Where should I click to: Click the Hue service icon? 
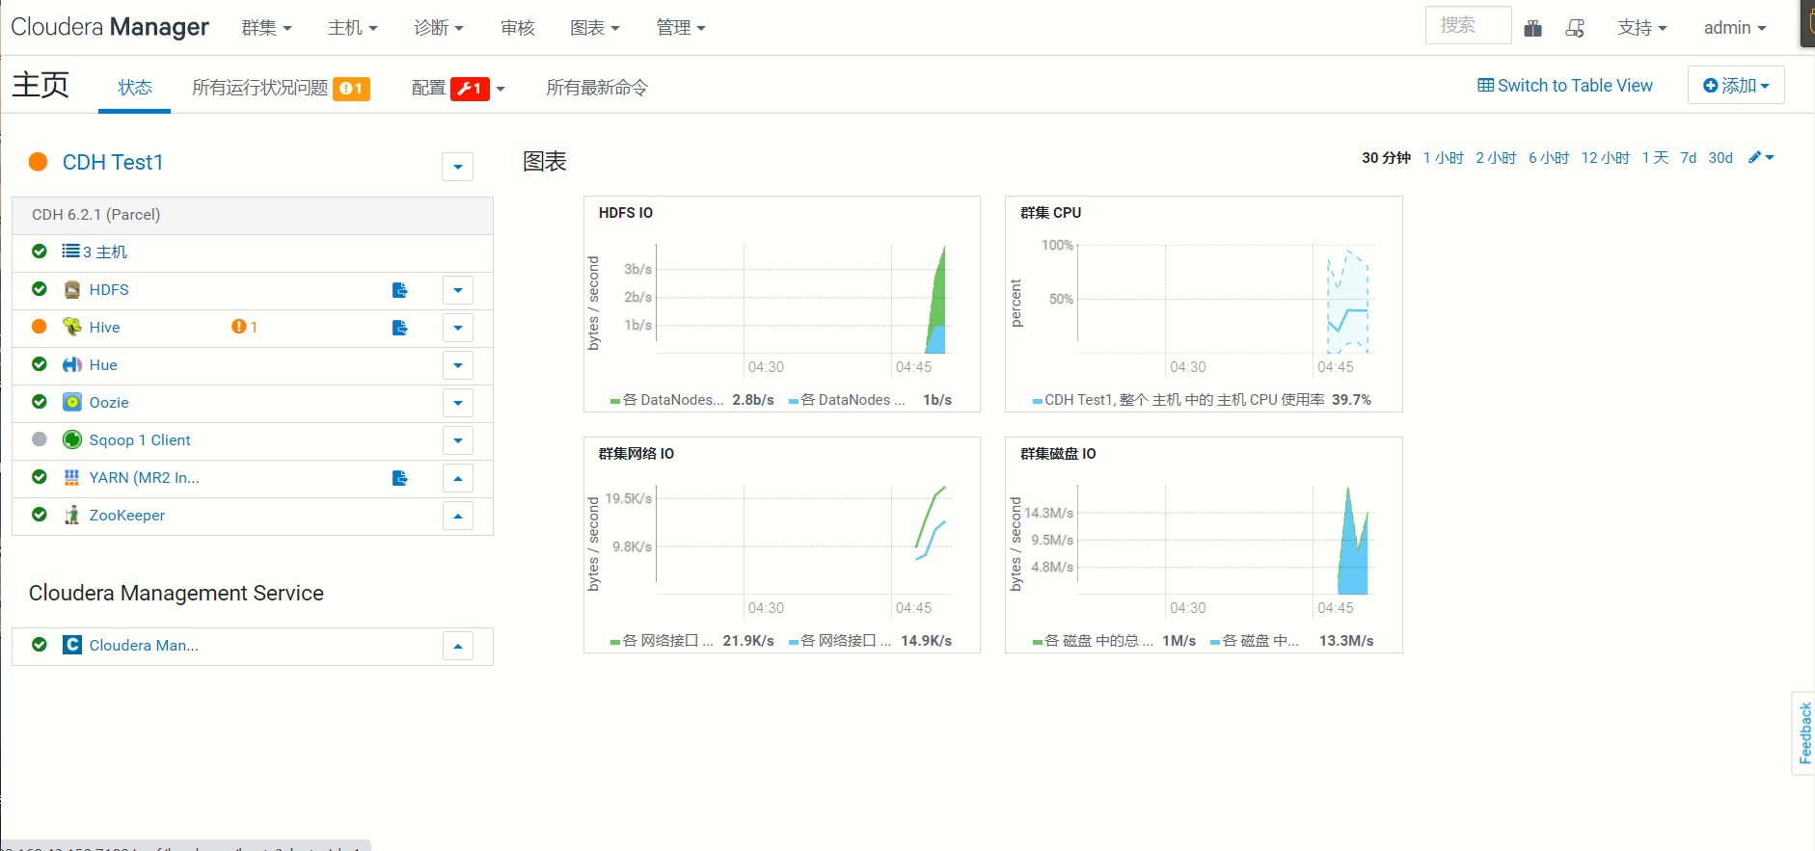tap(71, 365)
